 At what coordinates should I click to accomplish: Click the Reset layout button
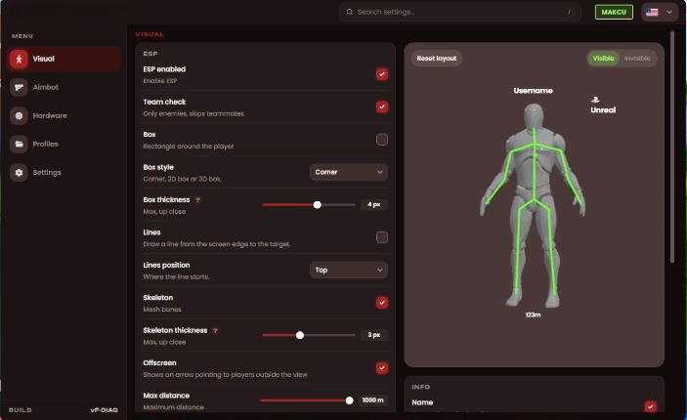(437, 59)
